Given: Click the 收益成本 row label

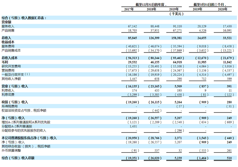Looking at the screenshot, I should click(x=8, y=42).
